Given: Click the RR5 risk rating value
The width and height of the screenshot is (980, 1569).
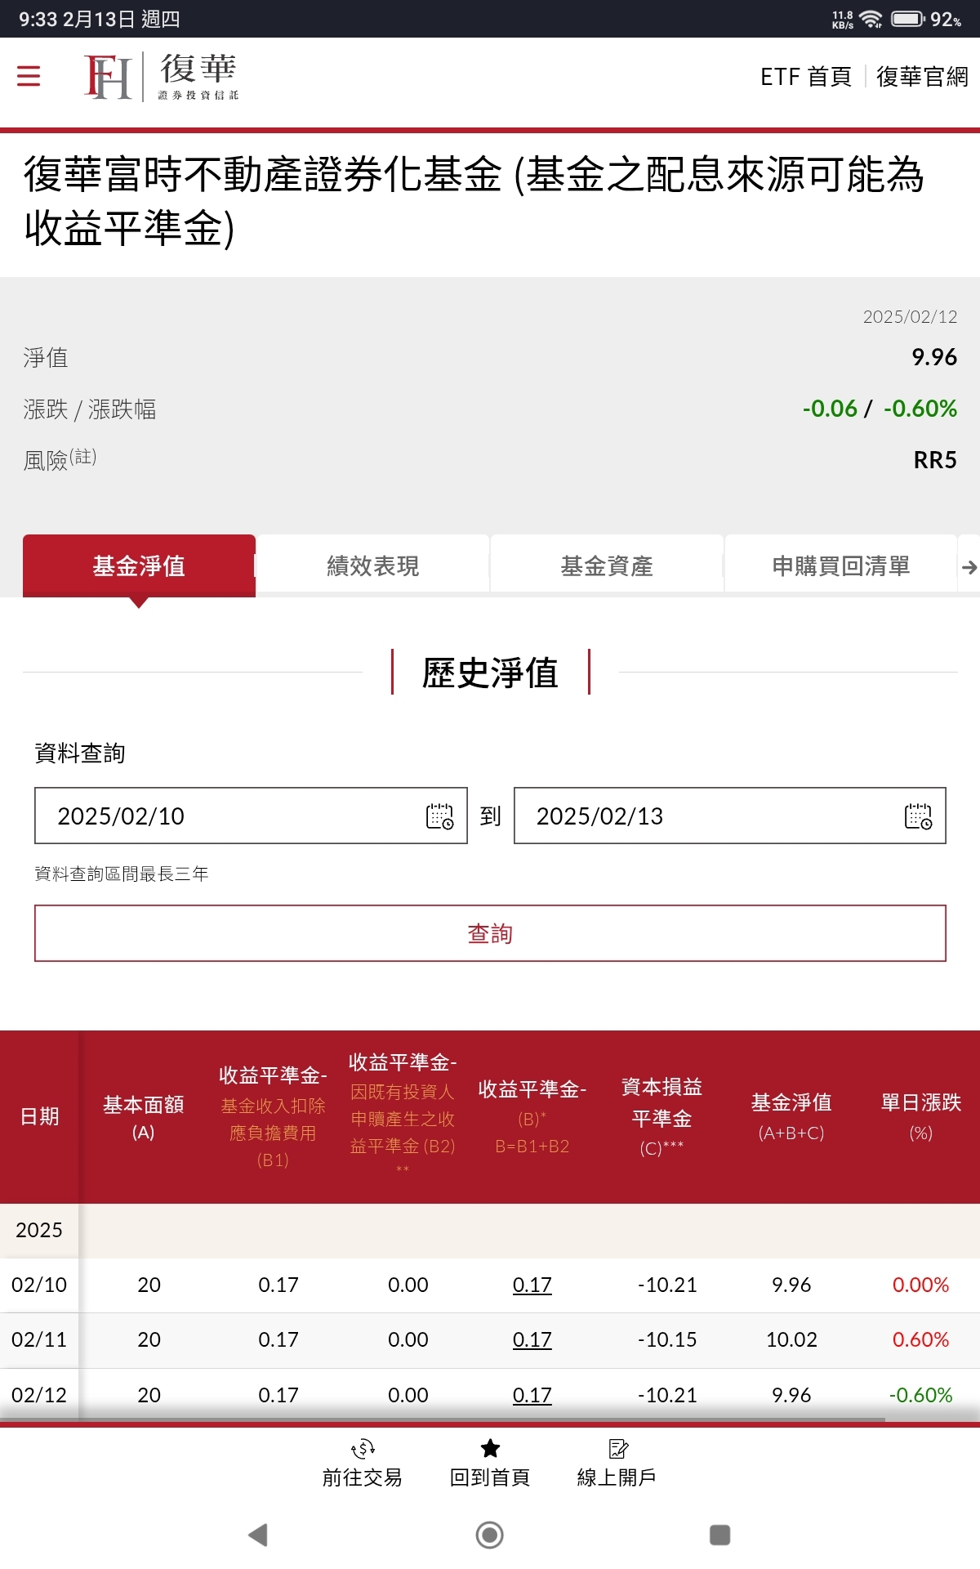Looking at the screenshot, I should (x=935, y=460).
